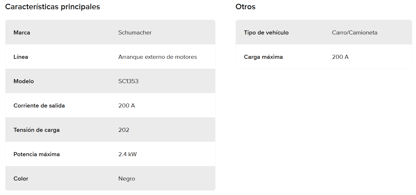Select the "Tensión de carga" label

pos(37,130)
